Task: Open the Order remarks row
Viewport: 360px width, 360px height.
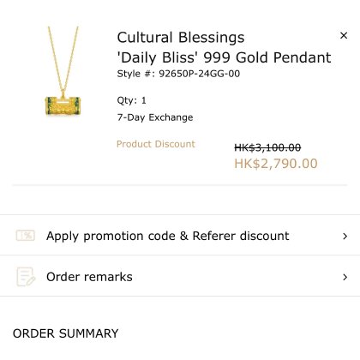Action: point(180,276)
